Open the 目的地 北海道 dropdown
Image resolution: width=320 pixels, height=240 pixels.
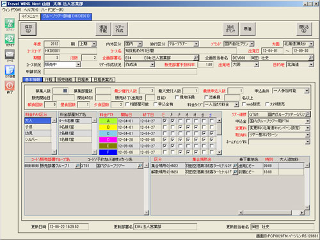pos(311,65)
